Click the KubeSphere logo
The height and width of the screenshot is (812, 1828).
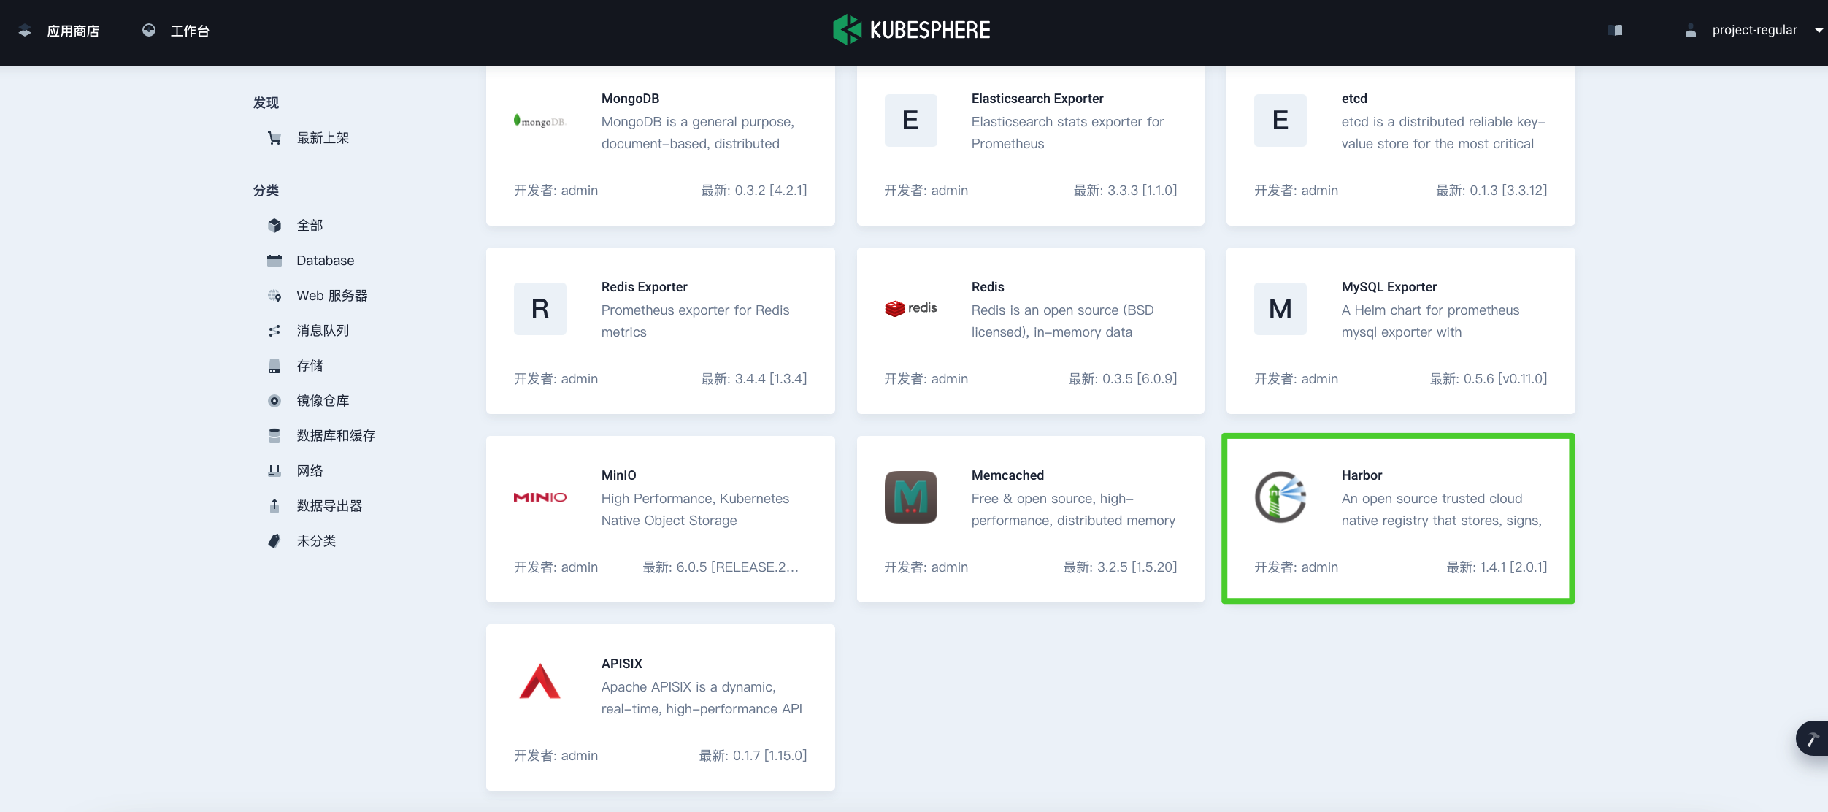pos(911,29)
